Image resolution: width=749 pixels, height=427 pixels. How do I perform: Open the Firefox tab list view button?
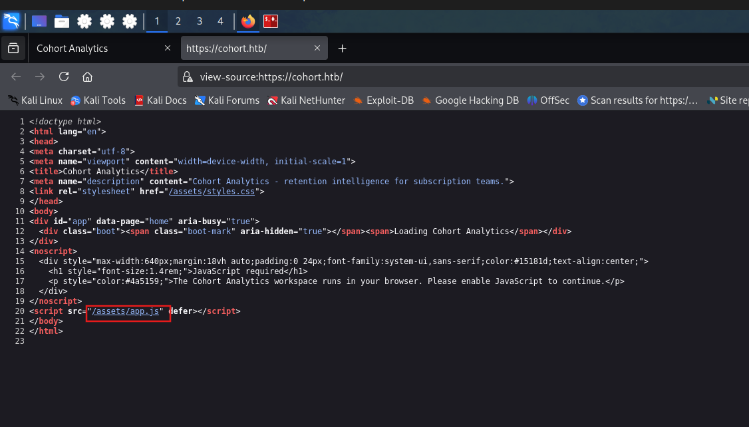pyautogui.click(x=13, y=49)
